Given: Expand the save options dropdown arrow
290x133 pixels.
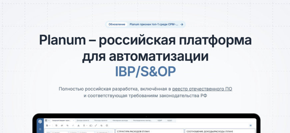Looking at the screenshot, I should pyautogui.click(x=50, y=125).
